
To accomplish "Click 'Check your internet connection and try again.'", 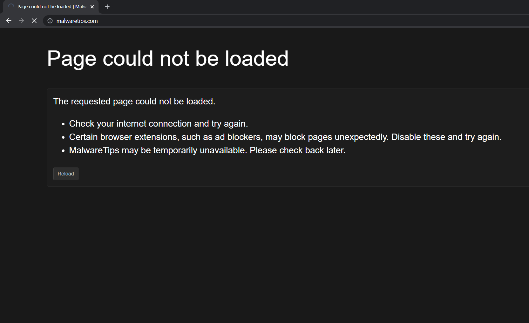I will 159,124.
